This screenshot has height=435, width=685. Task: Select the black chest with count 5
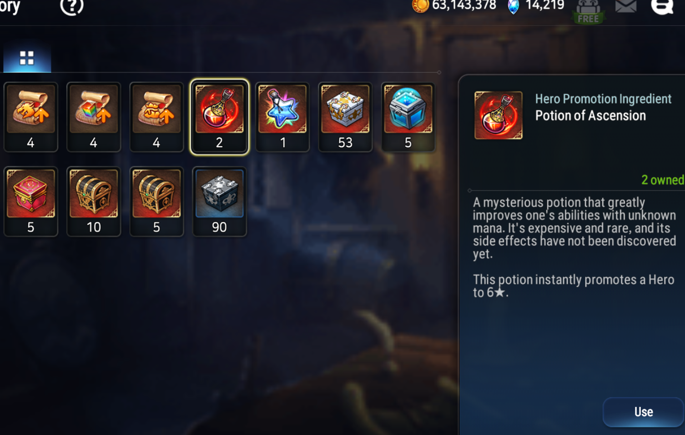coord(156,202)
